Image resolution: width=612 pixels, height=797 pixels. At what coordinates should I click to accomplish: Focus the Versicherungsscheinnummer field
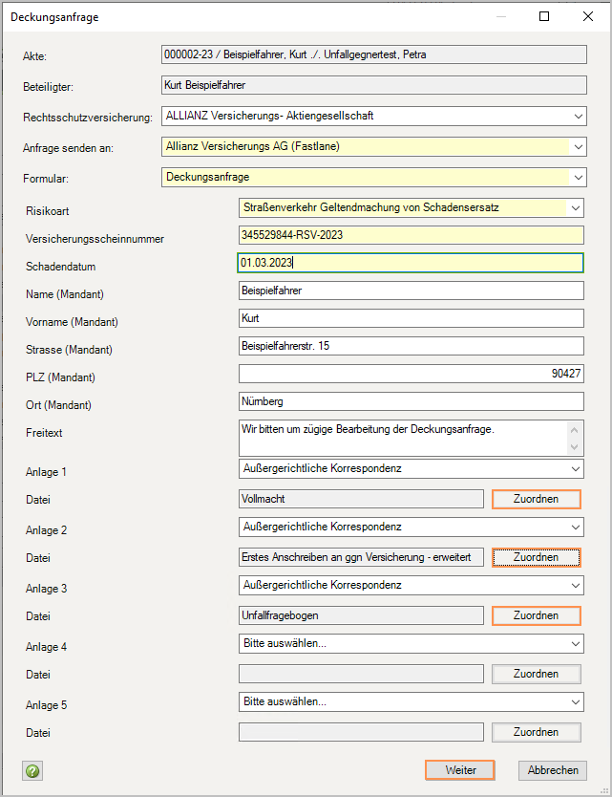click(x=411, y=235)
